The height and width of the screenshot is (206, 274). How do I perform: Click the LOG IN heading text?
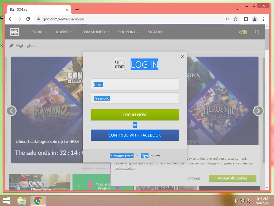(144, 64)
